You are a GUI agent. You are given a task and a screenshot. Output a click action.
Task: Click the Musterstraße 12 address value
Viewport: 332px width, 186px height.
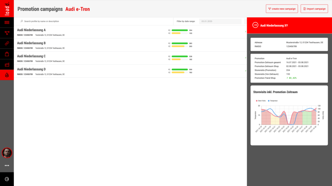(x=305, y=42)
